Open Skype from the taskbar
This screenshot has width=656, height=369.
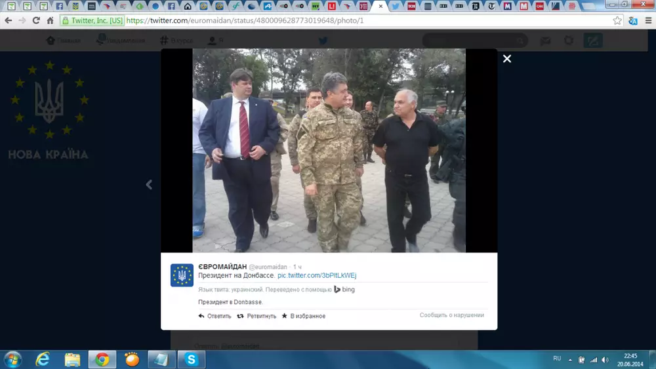pyautogui.click(x=192, y=359)
